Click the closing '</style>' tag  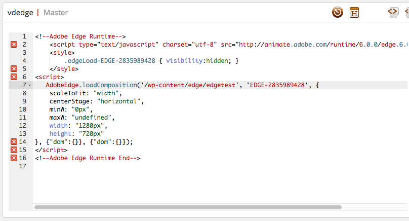pyautogui.click(x=64, y=69)
